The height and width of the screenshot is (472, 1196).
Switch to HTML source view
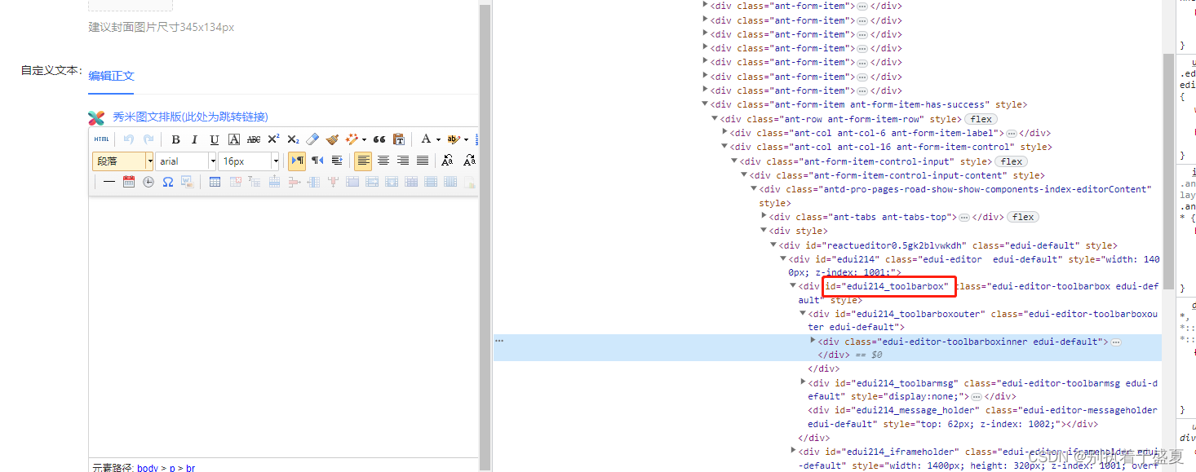pyautogui.click(x=102, y=139)
